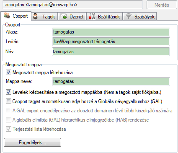Switch to the Csoport tab
The width and height of the screenshot is (178, 153).
pyautogui.click(x=16, y=16)
